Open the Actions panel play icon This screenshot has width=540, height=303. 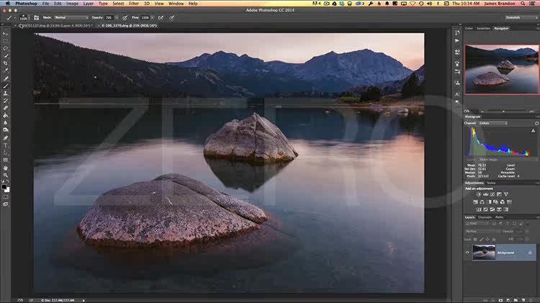[x=457, y=40]
